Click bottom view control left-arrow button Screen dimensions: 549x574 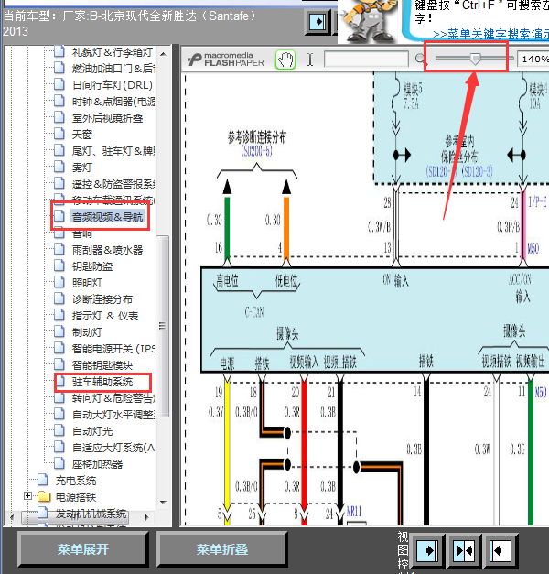(x=501, y=550)
